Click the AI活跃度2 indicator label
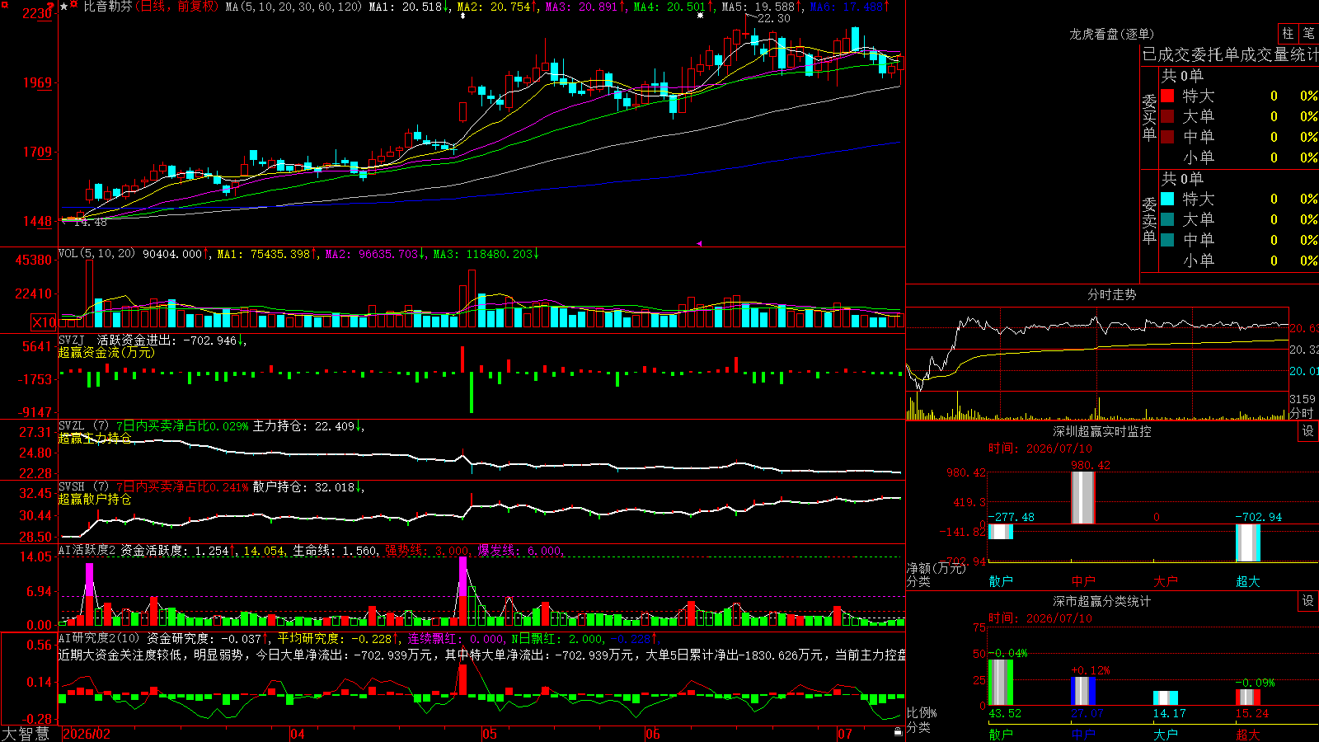The width and height of the screenshot is (1319, 742). tap(87, 550)
